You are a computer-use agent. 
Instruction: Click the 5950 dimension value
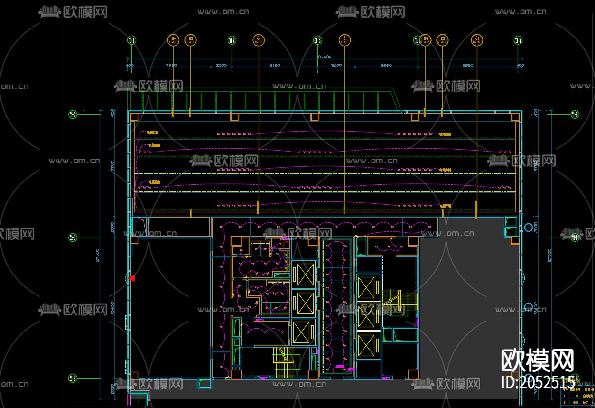point(386,66)
